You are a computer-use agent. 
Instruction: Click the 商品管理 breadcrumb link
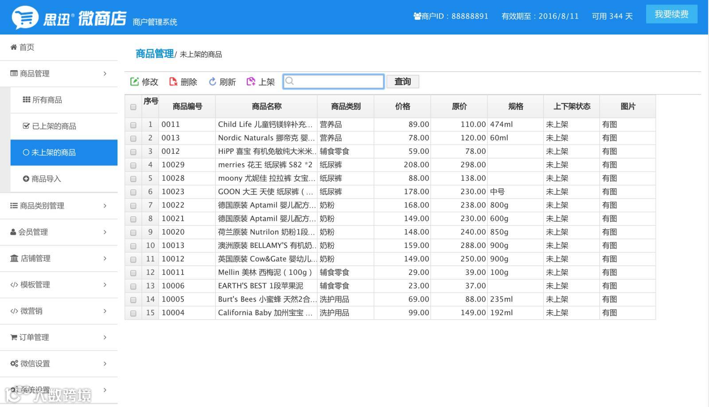(155, 54)
